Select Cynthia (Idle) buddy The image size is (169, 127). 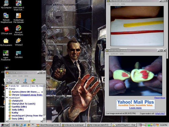(x=18, y=107)
